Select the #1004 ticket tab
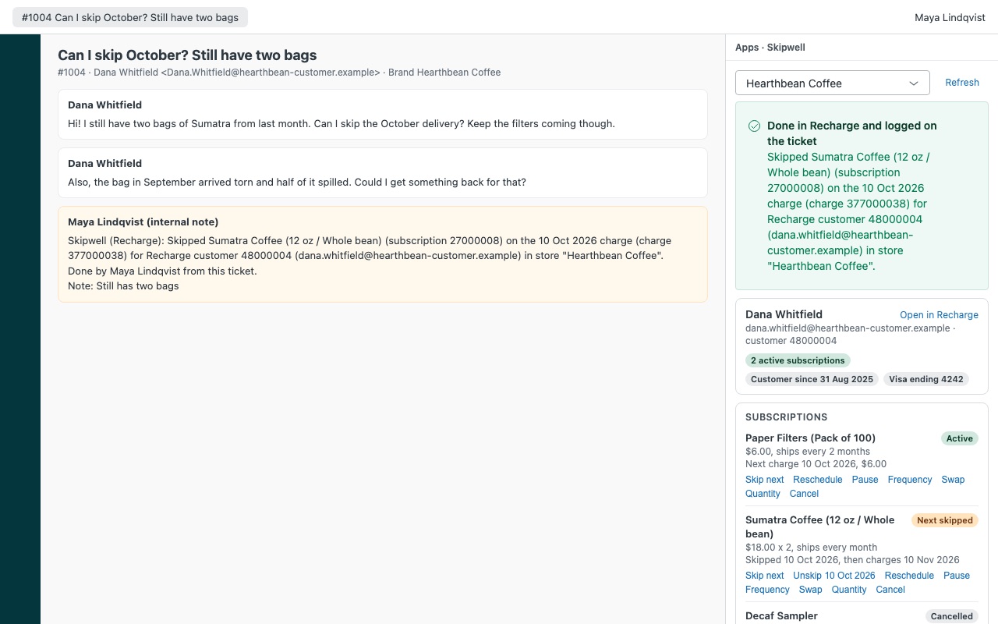This screenshot has height=624, width=998. [130, 17]
